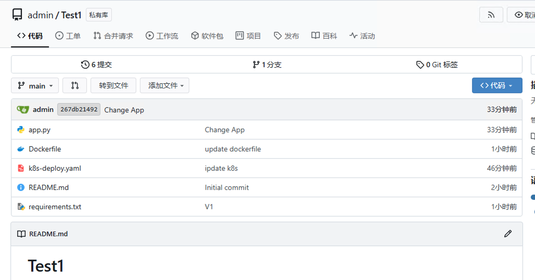The height and width of the screenshot is (280, 535).
Task: Open commit hash 267db21492
Action: 79,109
